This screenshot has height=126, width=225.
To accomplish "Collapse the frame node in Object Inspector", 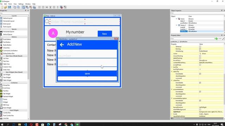I will tap(176, 19).
